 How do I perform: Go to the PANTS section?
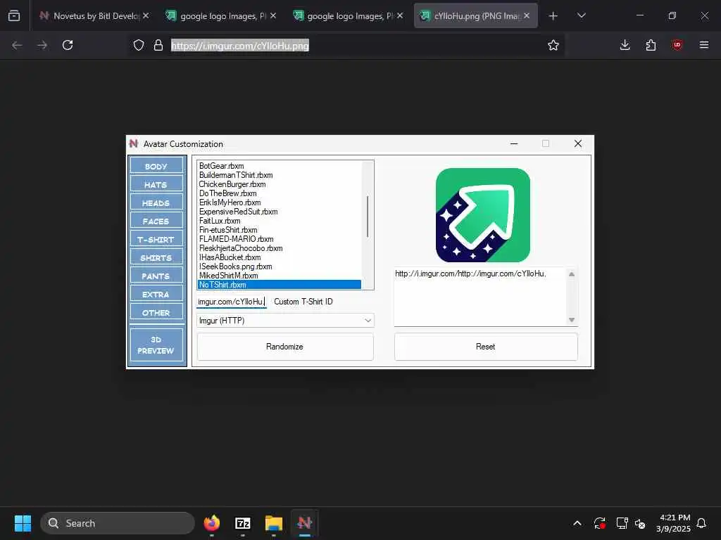coord(156,276)
